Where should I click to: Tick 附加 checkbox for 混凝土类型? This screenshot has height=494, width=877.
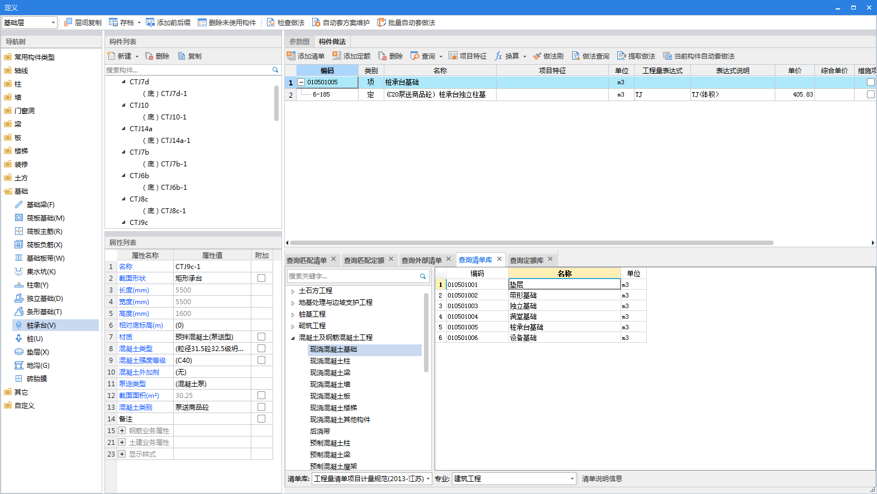tap(261, 348)
